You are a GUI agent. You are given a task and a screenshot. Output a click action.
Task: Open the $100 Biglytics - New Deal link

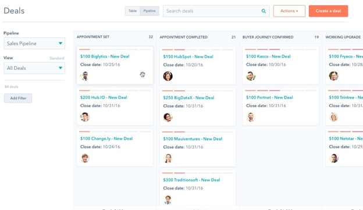pos(105,56)
